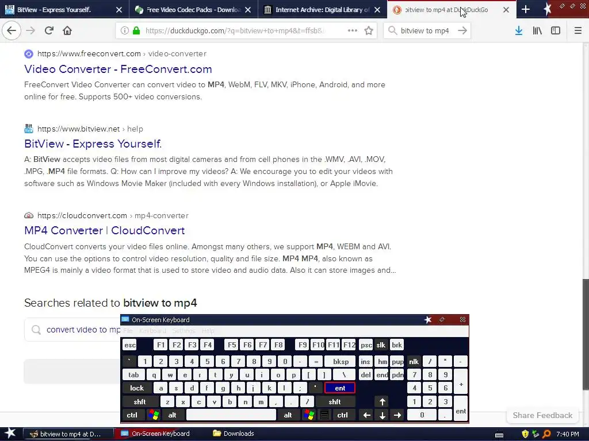This screenshot has height=441, width=589.
Task: Click the green padlock security icon
Action: pyautogui.click(x=137, y=31)
